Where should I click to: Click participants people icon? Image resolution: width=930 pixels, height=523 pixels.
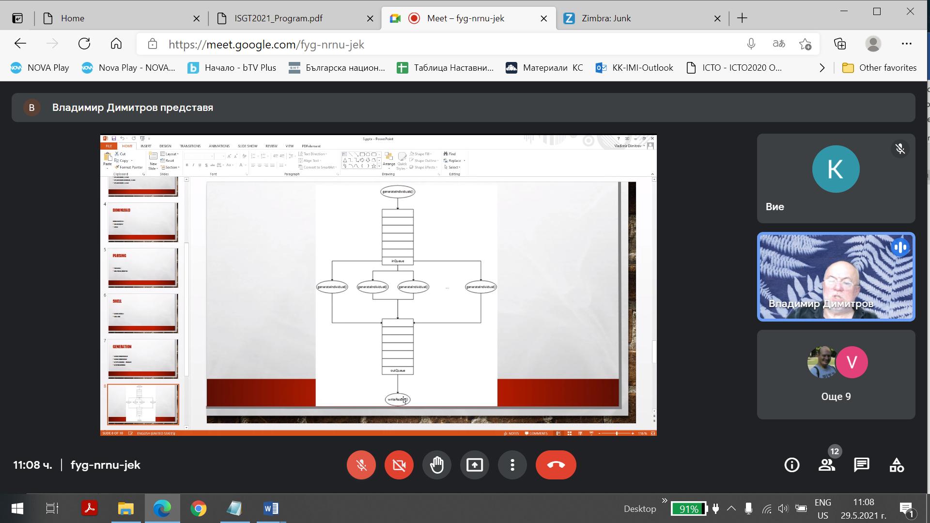click(826, 464)
